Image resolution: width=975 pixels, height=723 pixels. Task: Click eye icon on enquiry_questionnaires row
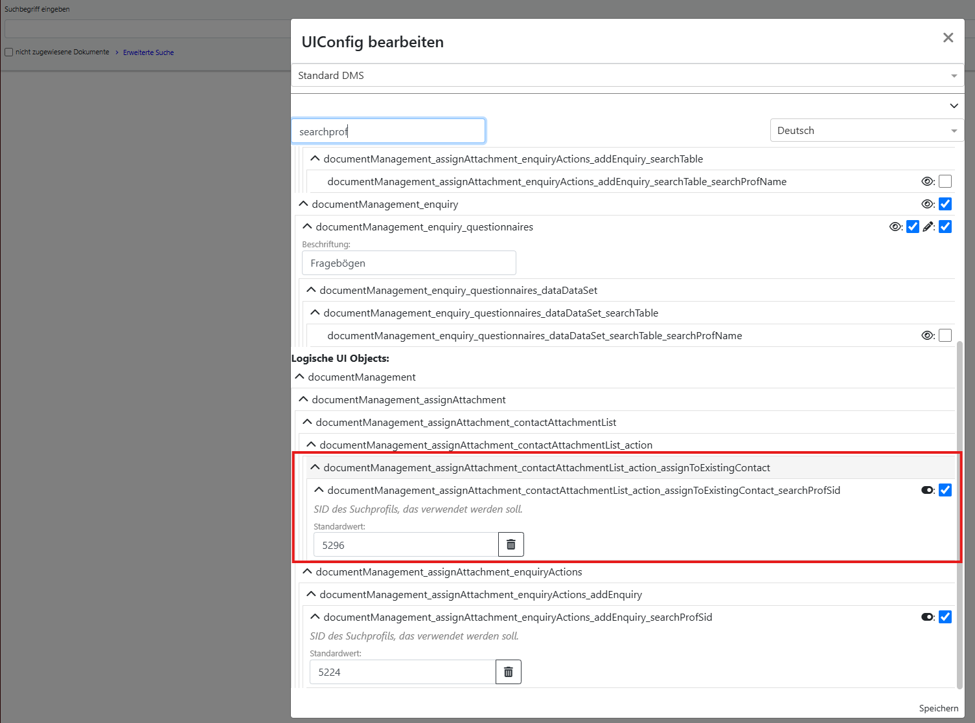(x=895, y=227)
